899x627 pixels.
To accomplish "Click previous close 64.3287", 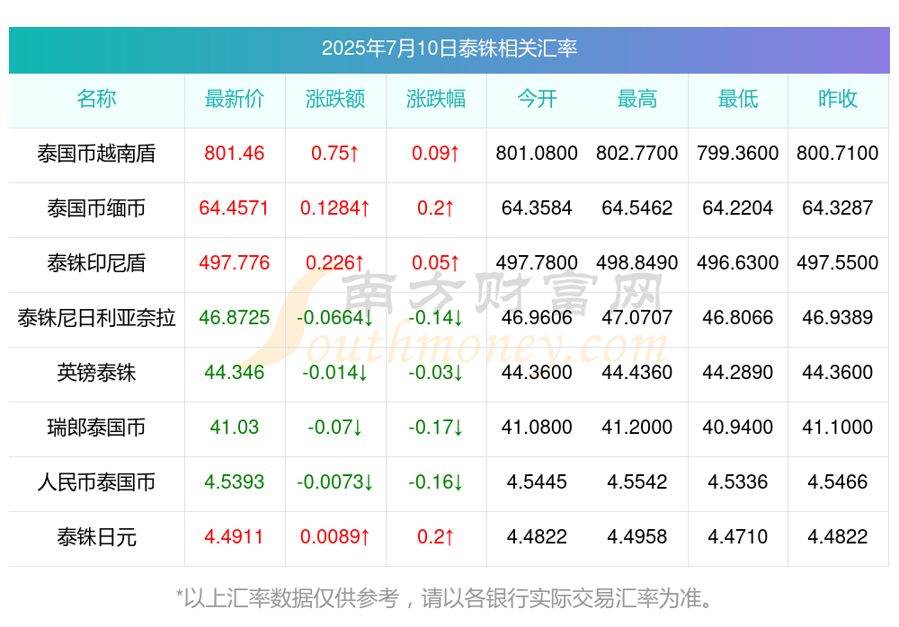I will (x=838, y=208).
